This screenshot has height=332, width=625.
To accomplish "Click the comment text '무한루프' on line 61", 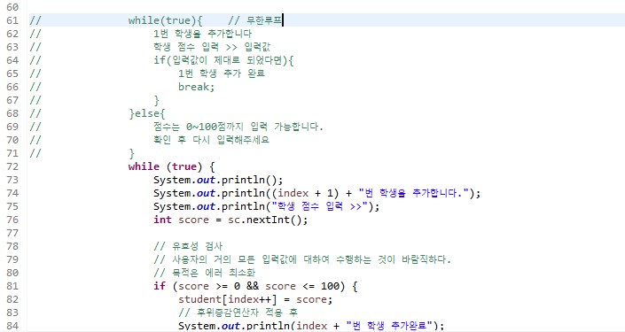I will point(264,20).
